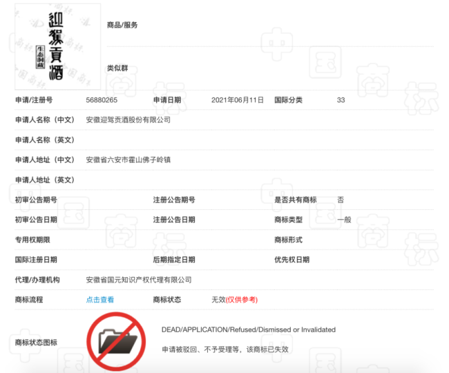Click the red dead-application folder status icon

(x=116, y=342)
